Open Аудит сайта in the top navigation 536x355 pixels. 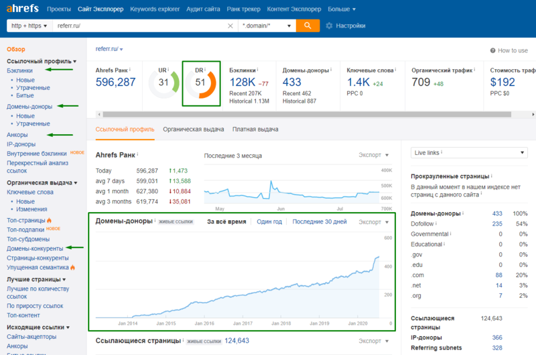(x=203, y=9)
